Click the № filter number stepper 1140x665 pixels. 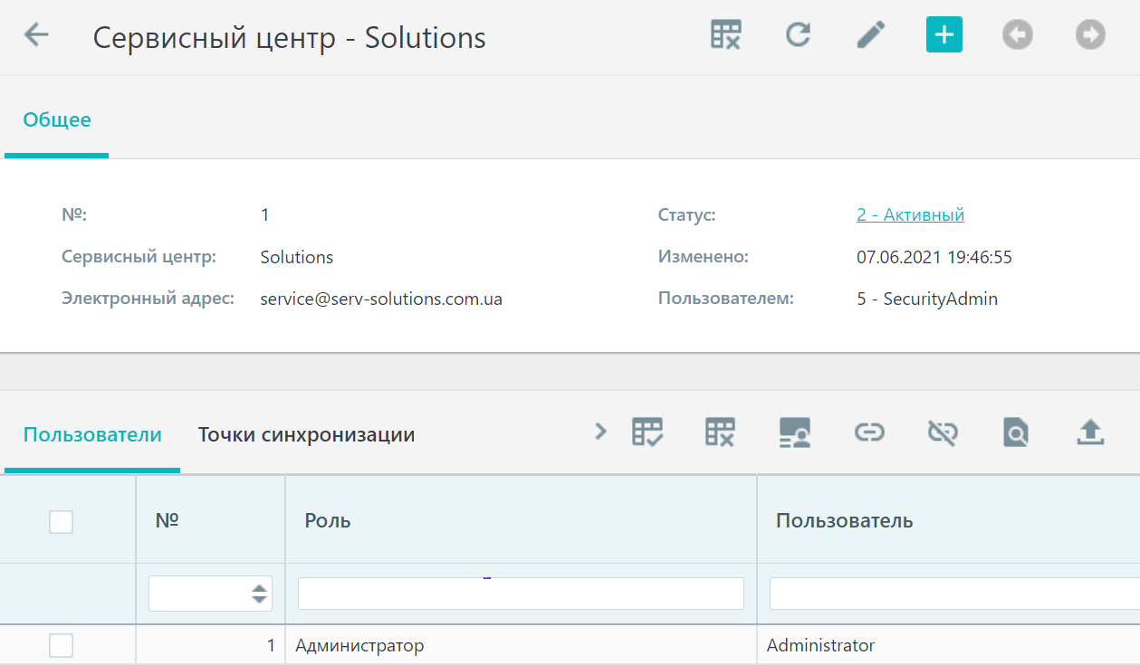point(260,594)
